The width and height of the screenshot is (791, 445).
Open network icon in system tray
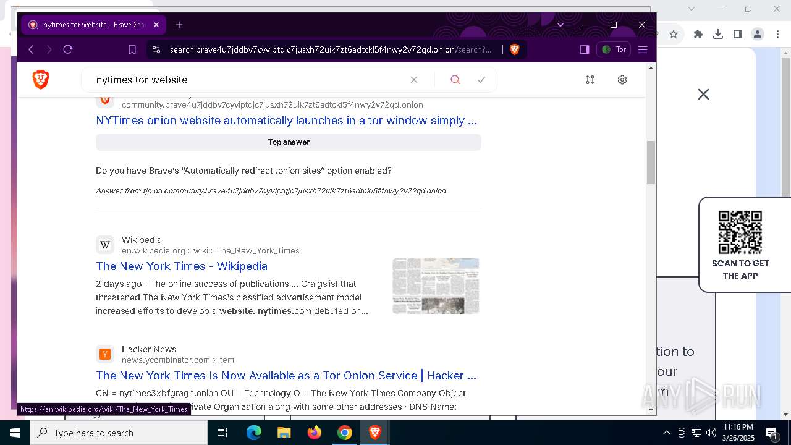tap(696, 433)
